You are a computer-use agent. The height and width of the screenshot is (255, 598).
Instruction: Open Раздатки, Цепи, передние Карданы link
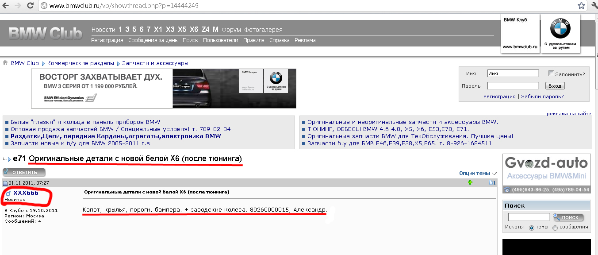click(x=115, y=136)
